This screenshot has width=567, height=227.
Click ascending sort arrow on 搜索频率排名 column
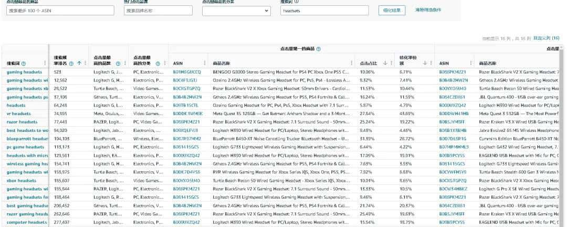[79, 64]
